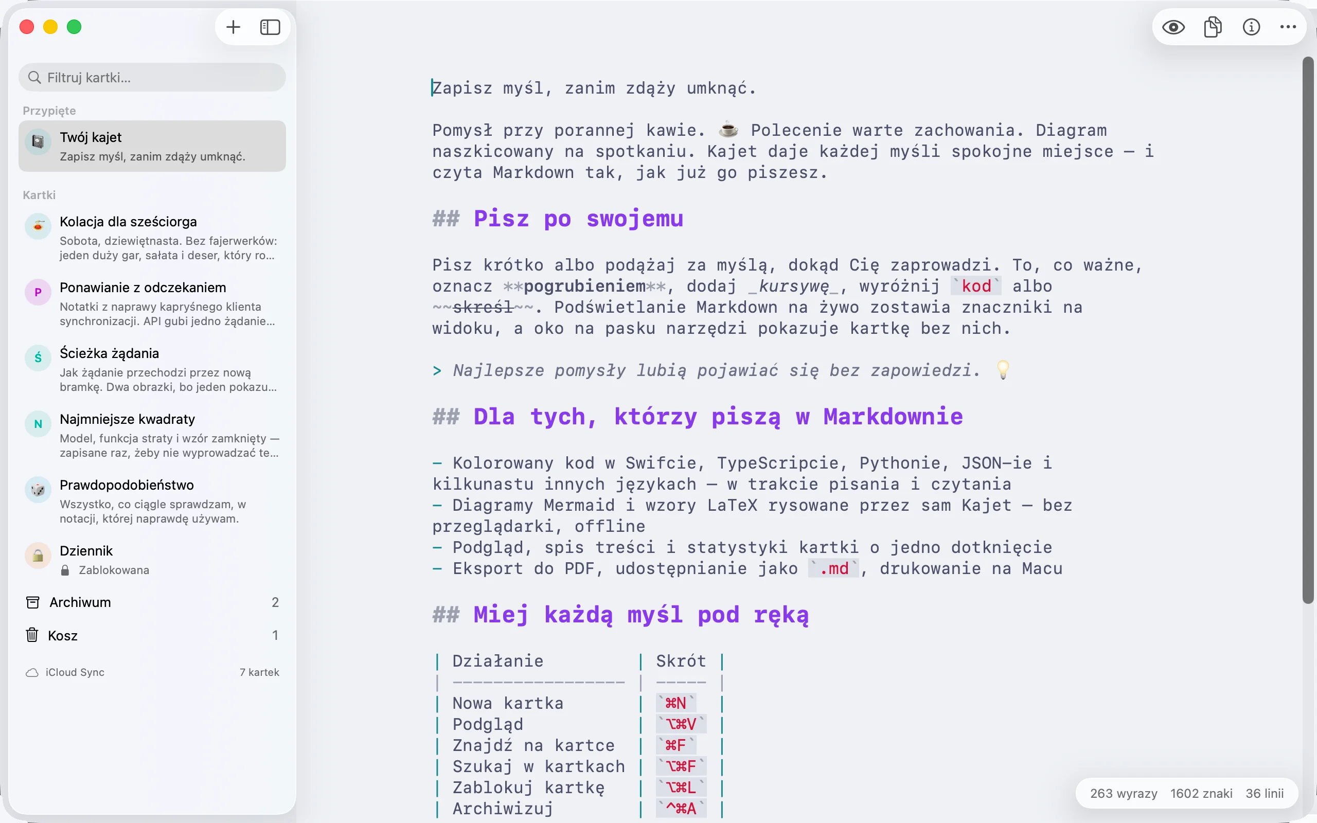Click the 7 kartek count text

pos(260,672)
